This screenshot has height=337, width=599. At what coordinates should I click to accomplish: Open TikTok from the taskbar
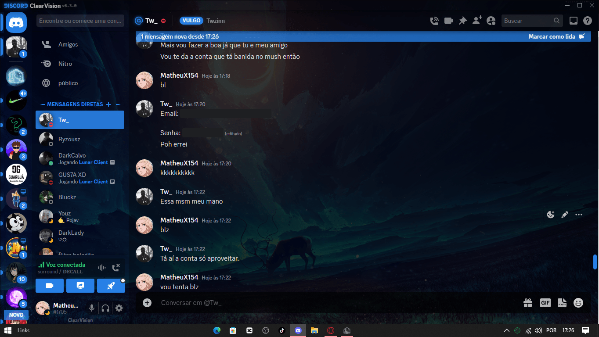[281, 330]
